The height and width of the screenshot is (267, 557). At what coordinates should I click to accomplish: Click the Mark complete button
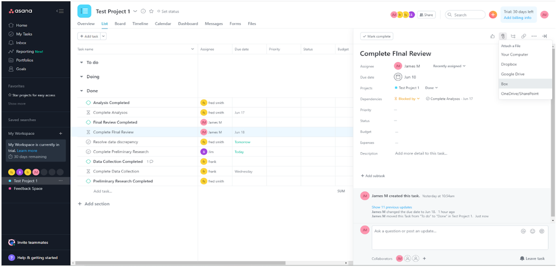(x=377, y=36)
